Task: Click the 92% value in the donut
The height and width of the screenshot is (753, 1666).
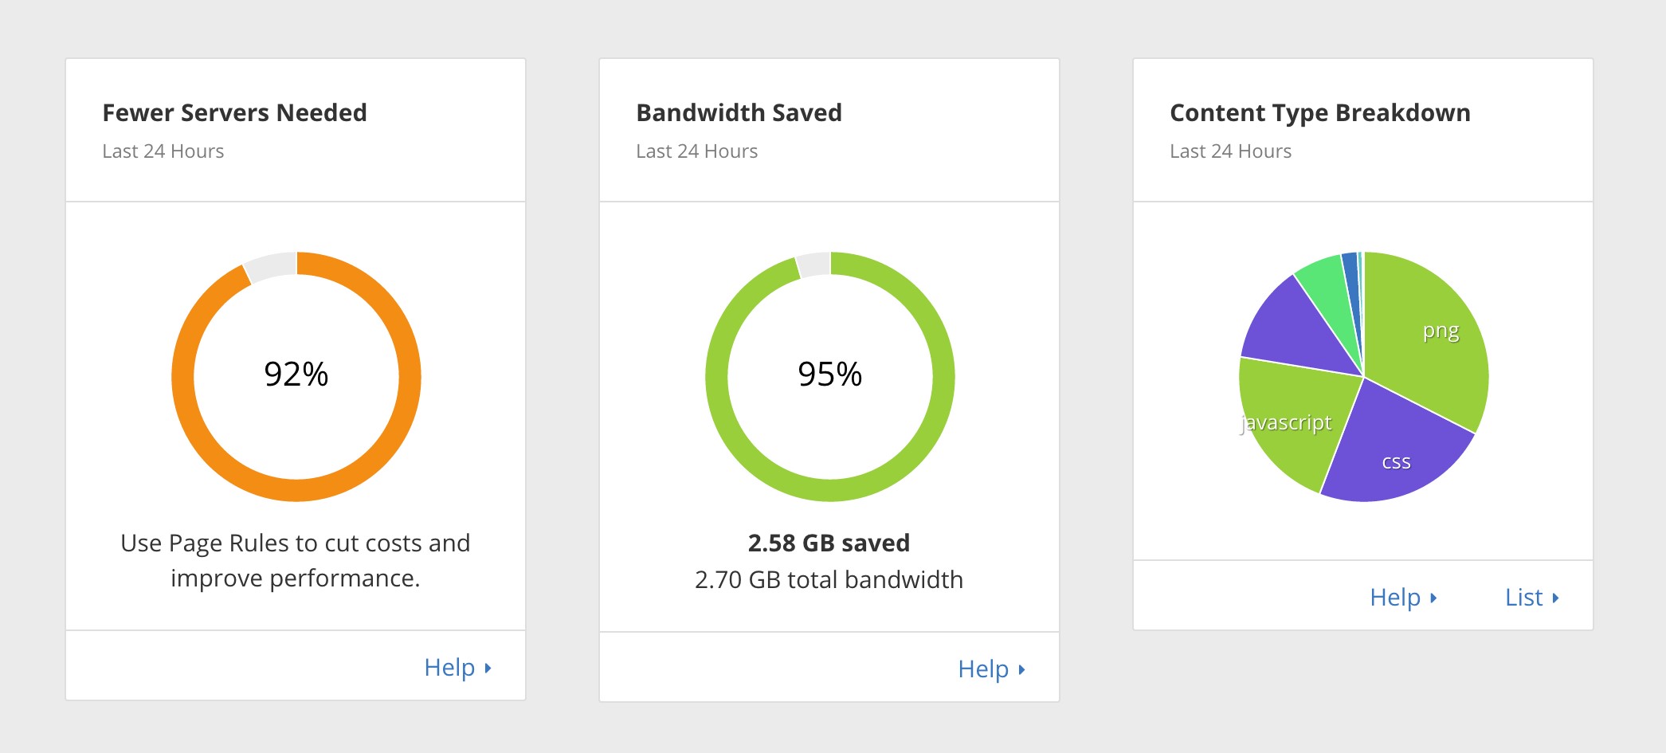Action: tap(296, 375)
